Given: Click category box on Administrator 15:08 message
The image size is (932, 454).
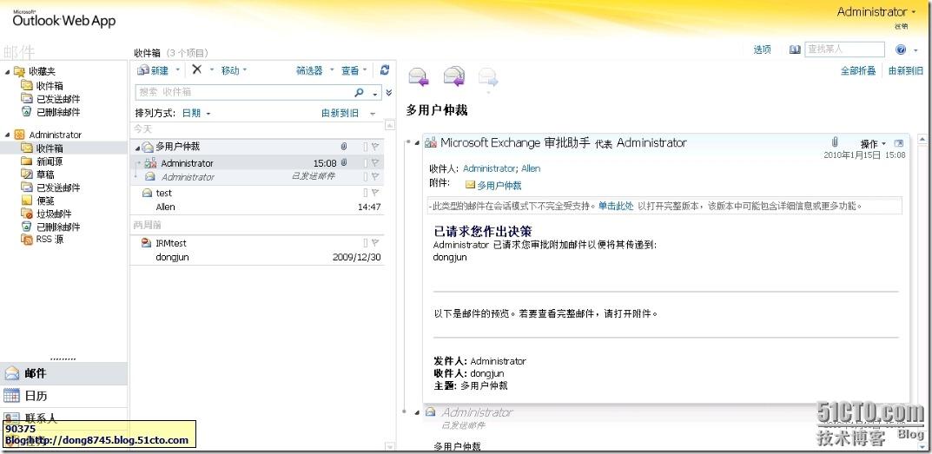Looking at the screenshot, I should pyautogui.click(x=366, y=163).
